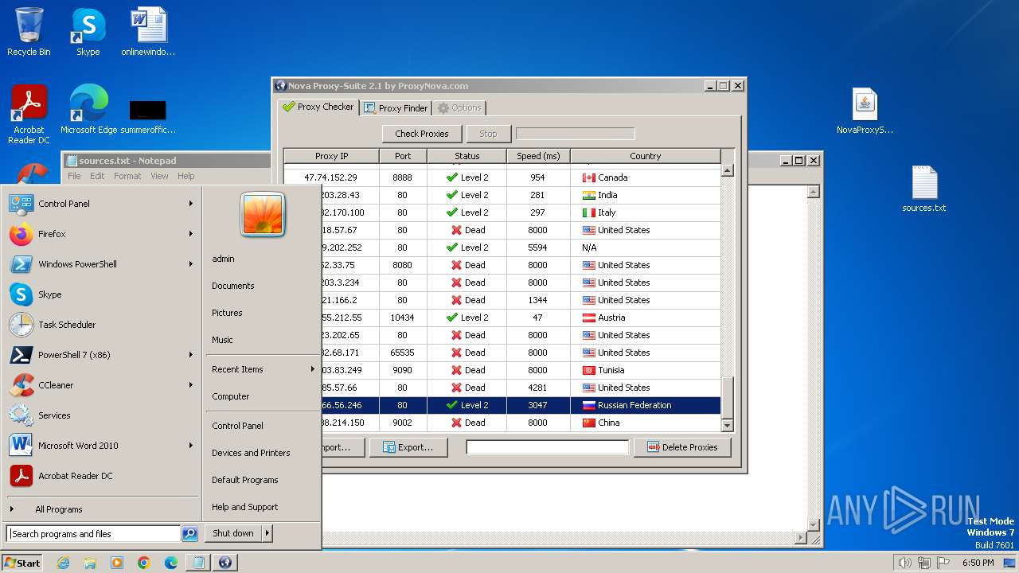Screen dimensions: 1019x573
Task: Expand PowerShell 7 (x86) jump list arrow
Action: click(x=191, y=355)
